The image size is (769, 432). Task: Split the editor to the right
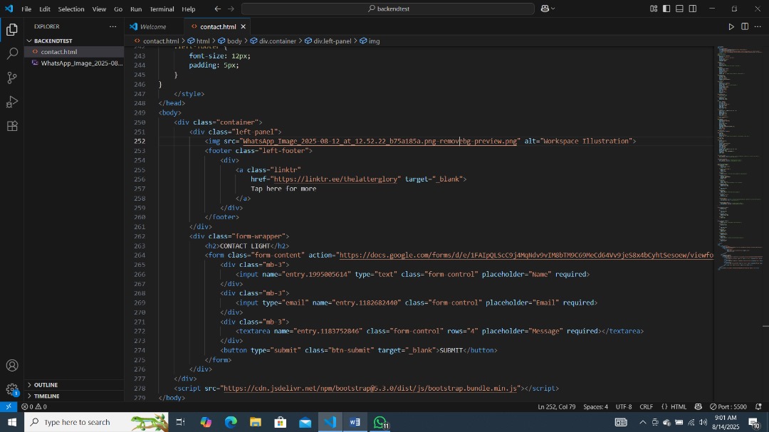pos(745,26)
